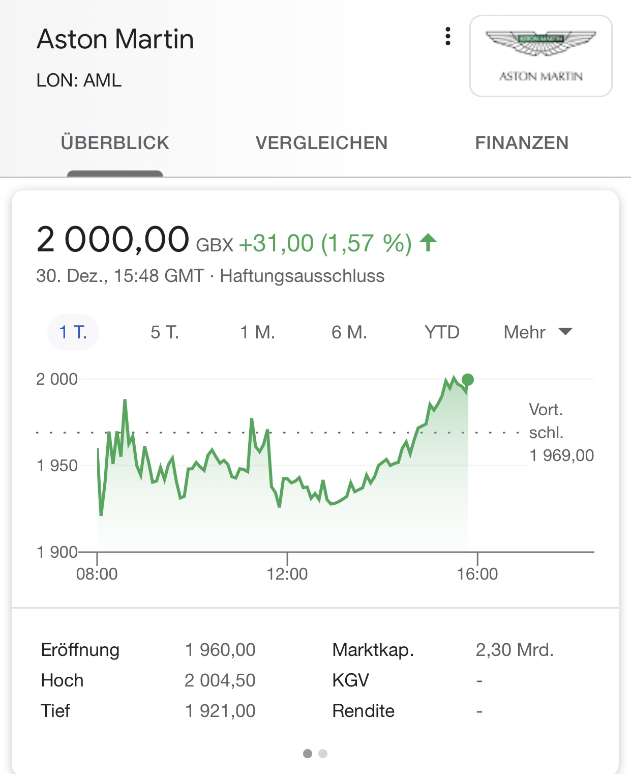Screen dimensions: 631x774
Task: Select the 1 T. time range
Action: [x=73, y=332]
